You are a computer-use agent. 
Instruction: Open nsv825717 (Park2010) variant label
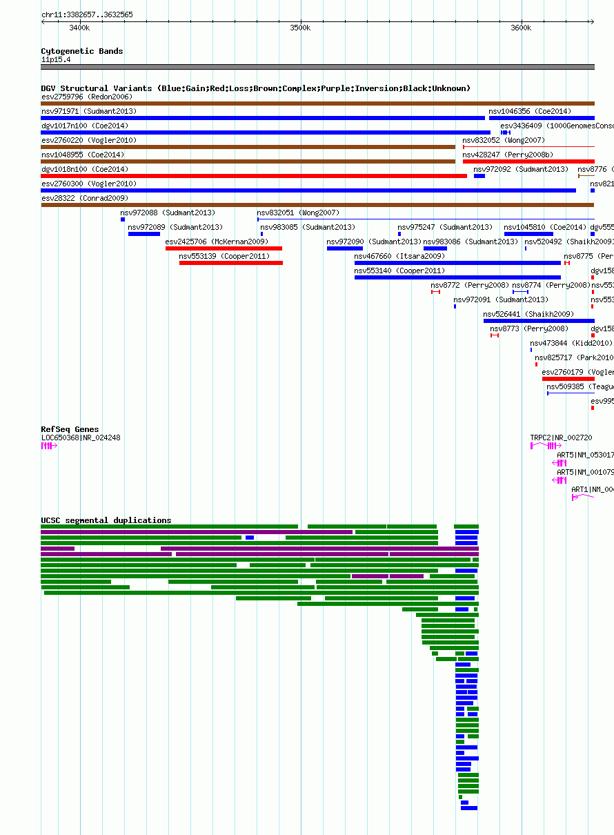574,357
